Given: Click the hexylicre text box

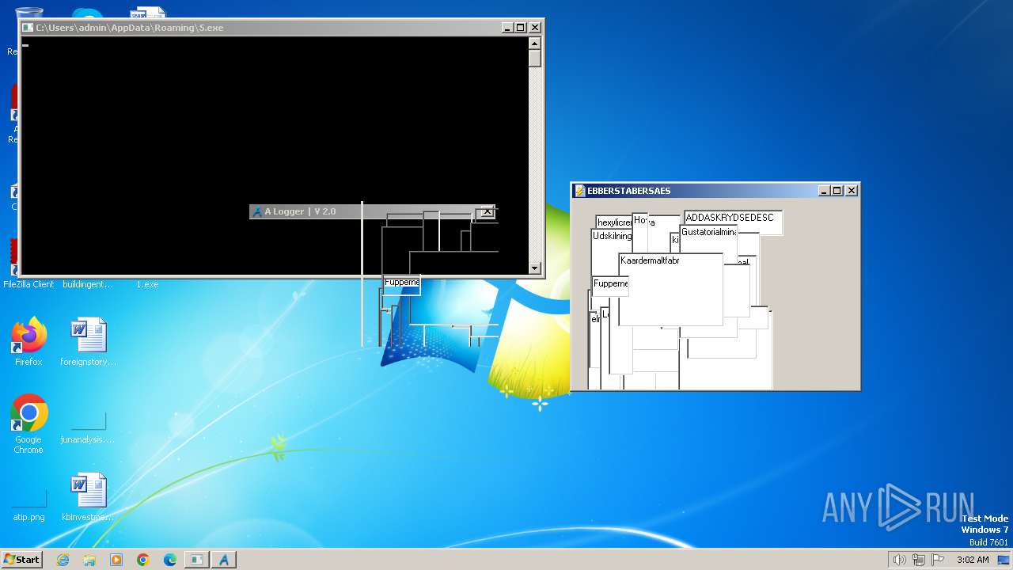Looking at the screenshot, I should pos(613,222).
